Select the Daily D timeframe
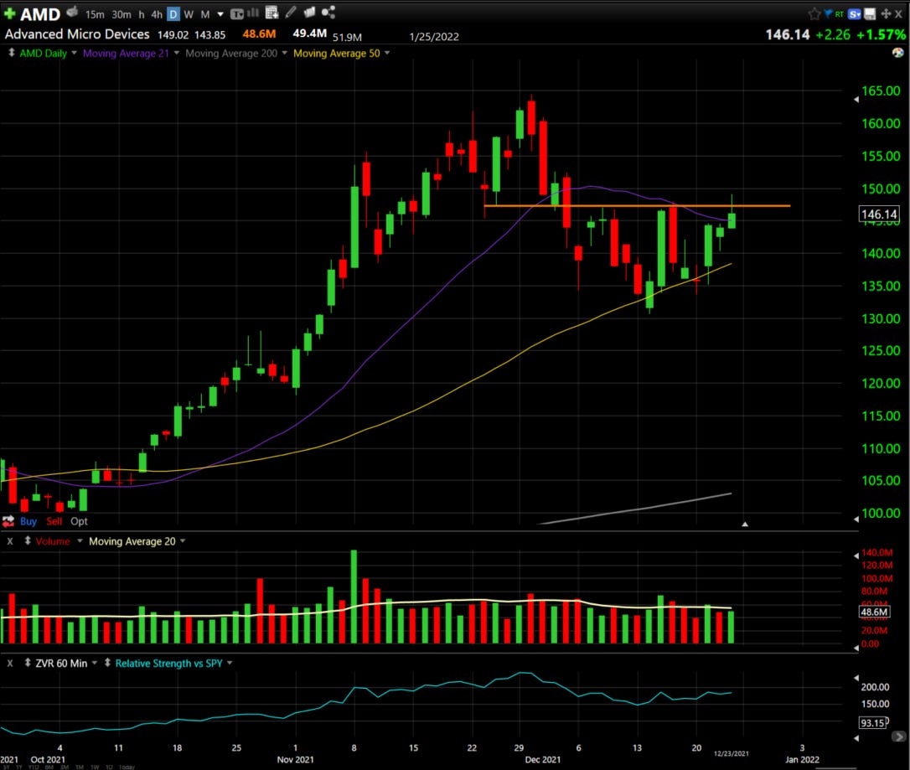The image size is (910, 770). pos(173,14)
